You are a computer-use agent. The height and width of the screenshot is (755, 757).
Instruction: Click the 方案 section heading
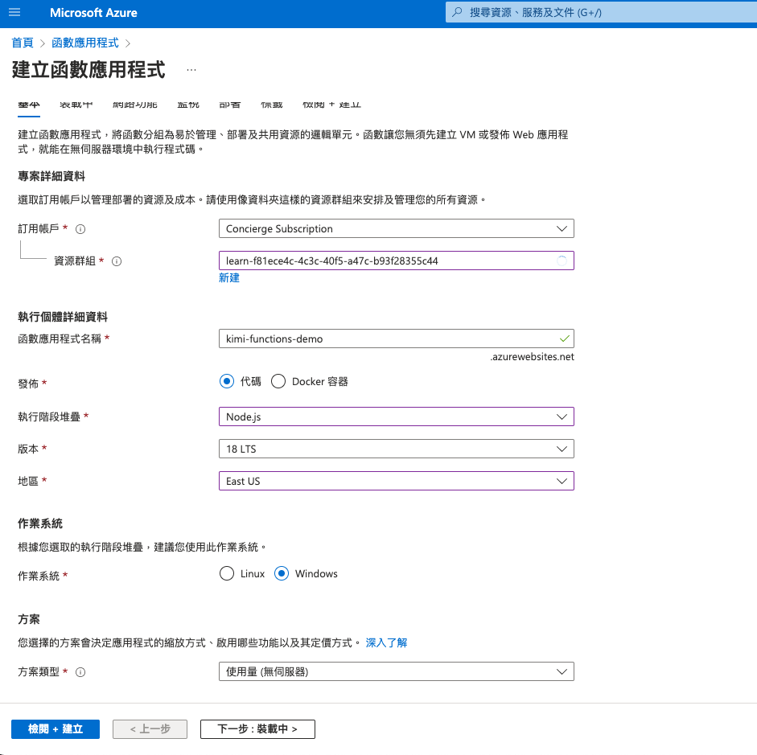tap(29, 619)
